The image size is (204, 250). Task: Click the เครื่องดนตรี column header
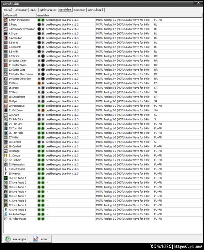click(x=20, y=15)
